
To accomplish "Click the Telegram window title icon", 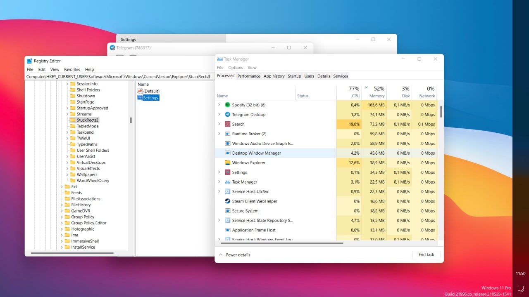I will (112, 48).
